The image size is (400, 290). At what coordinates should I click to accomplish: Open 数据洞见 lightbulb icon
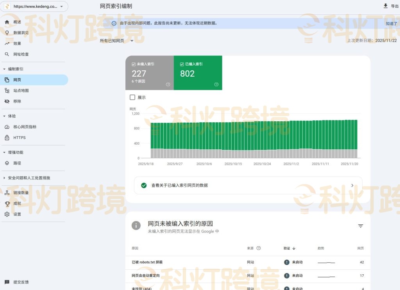pyautogui.click(x=7, y=33)
